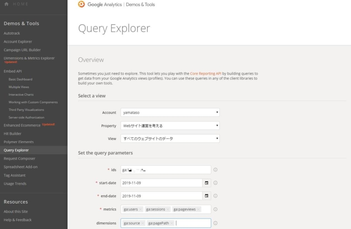Remove the ga:source dimension chip
351x229 pixels.
pos(143,223)
